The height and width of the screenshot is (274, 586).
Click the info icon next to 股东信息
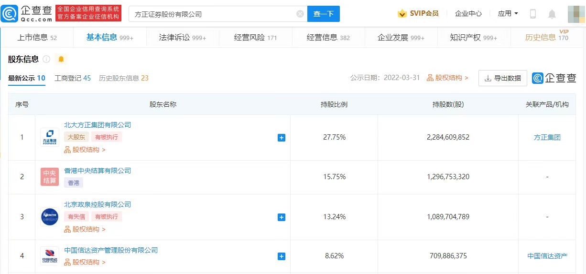click(46, 59)
